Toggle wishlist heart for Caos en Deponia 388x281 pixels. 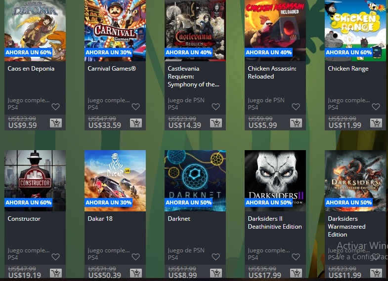(56, 107)
